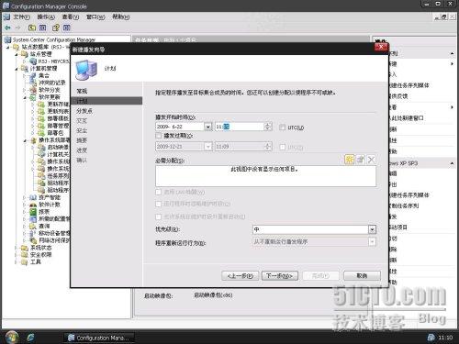Toggle the 播发过期 expiration checkbox
Image resolution: width=459 pixels, height=344 pixels.
point(159,136)
